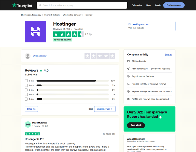Select the fifth rating star in Write a review
This screenshot has height=152, width=196.
(112, 56)
